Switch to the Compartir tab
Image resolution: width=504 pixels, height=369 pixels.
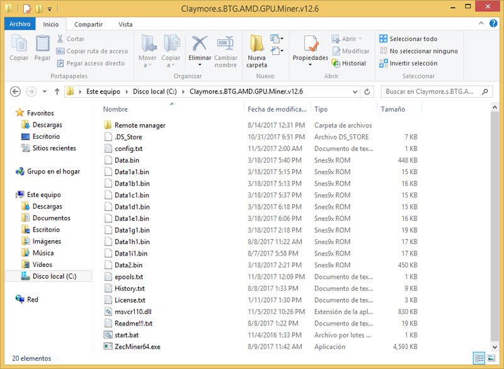[x=88, y=24]
